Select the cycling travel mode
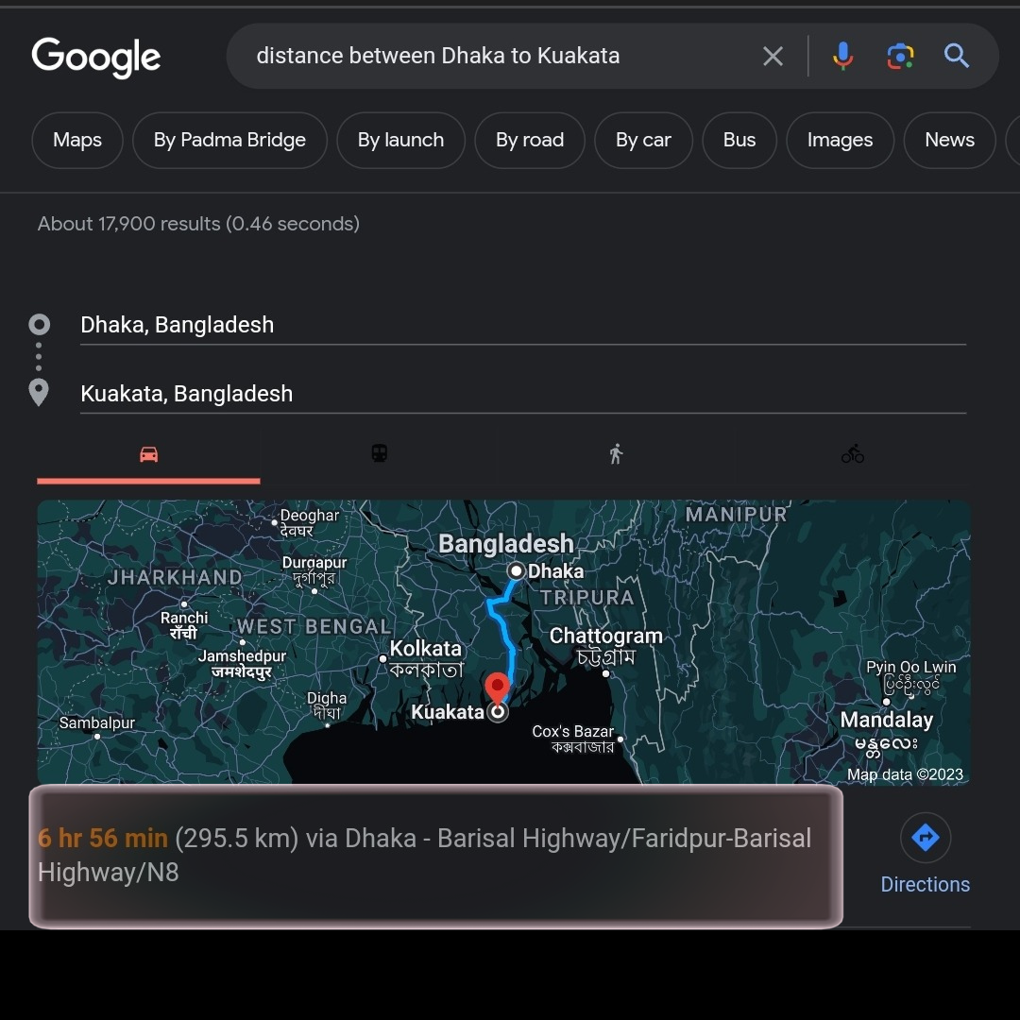The width and height of the screenshot is (1020, 1020). point(853,453)
